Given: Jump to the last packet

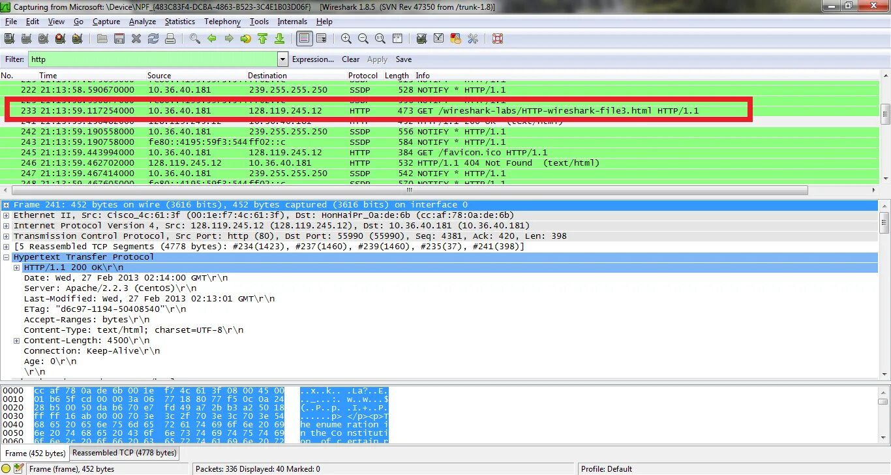Looking at the screenshot, I should (280, 38).
